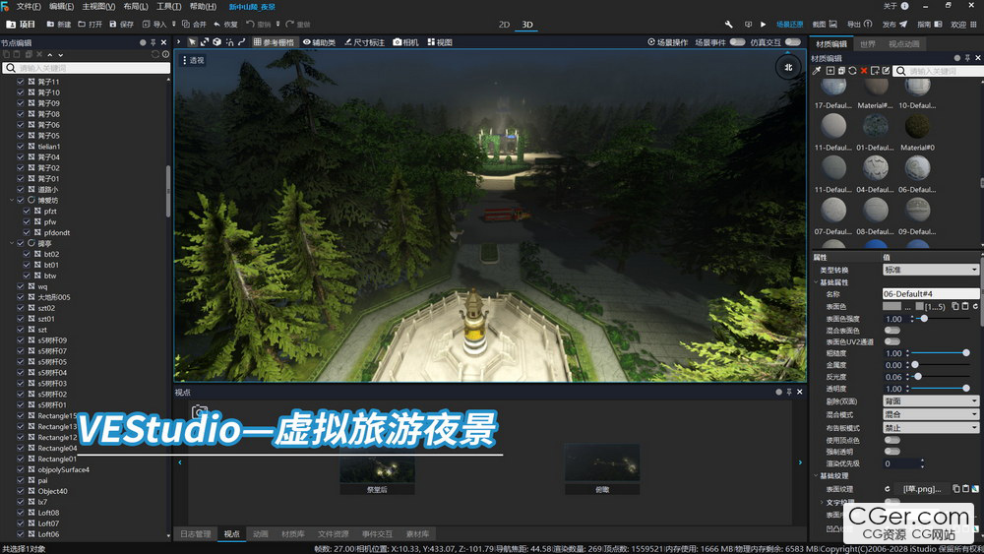Click the 项目 button
984x554 pixels.
(21, 25)
